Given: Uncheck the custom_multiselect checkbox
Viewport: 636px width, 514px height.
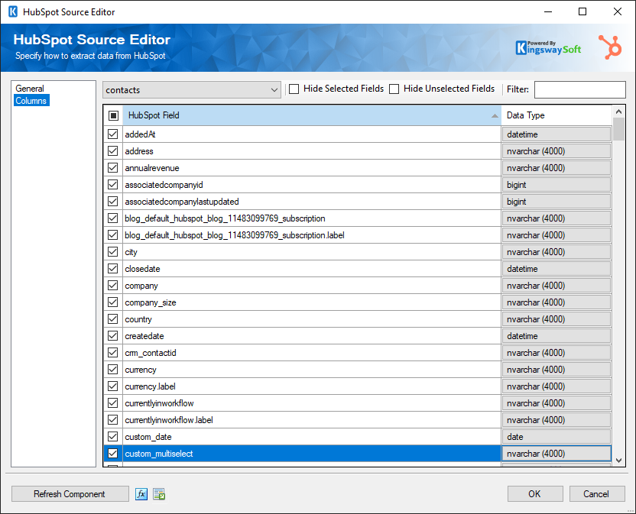Looking at the screenshot, I should tap(113, 454).
